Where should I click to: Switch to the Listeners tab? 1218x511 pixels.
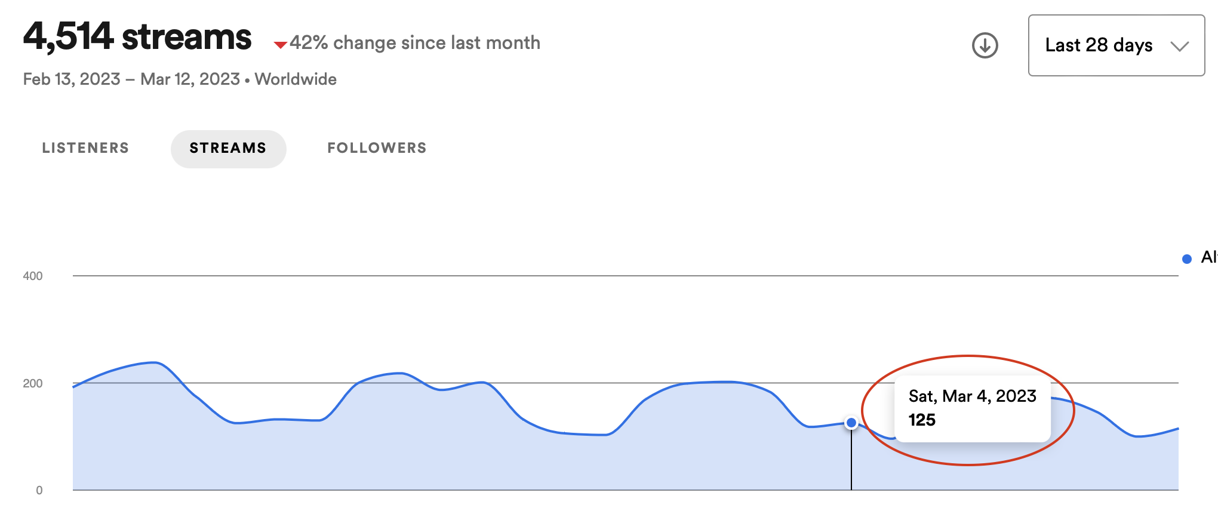[x=85, y=148]
